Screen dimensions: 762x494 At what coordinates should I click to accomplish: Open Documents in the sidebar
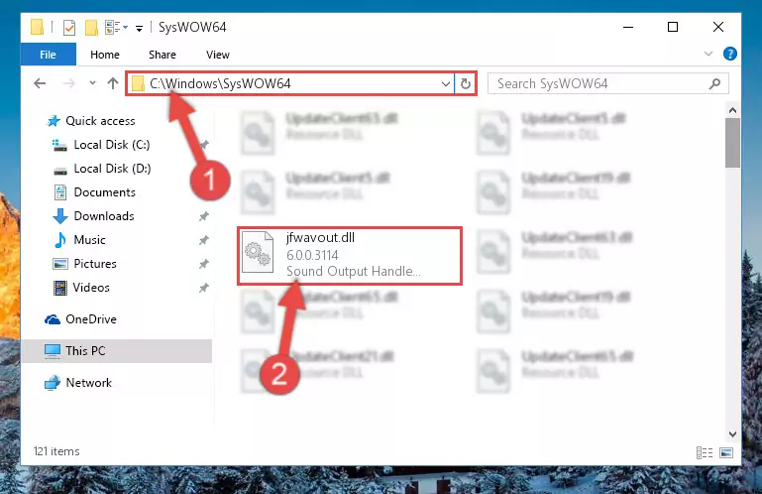click(104, 192)
